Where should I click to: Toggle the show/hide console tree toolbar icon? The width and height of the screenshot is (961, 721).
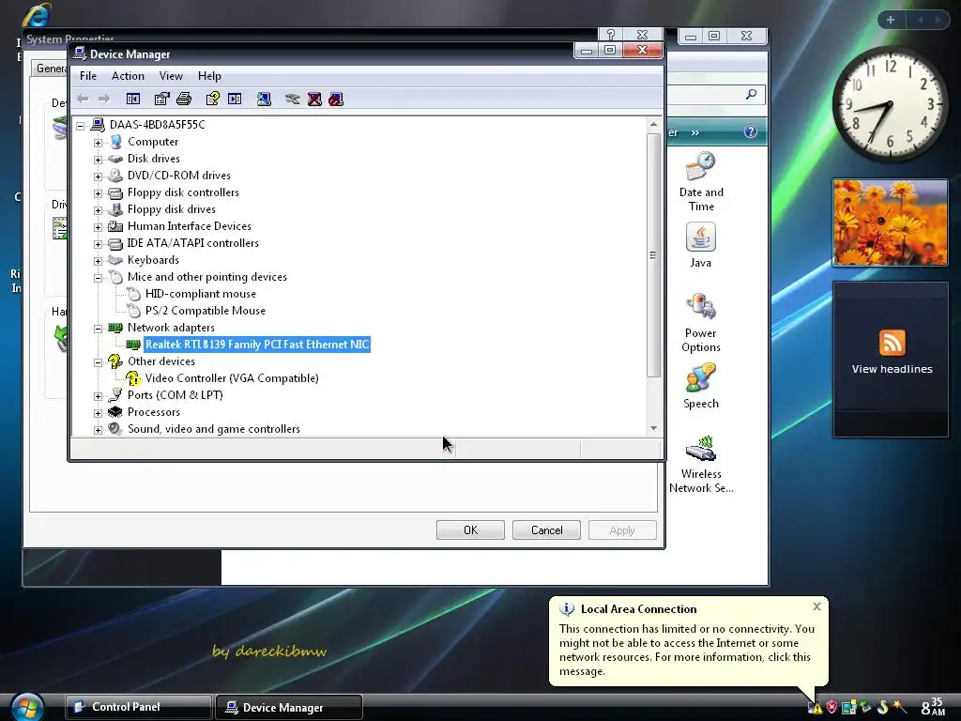coord(133,99)
